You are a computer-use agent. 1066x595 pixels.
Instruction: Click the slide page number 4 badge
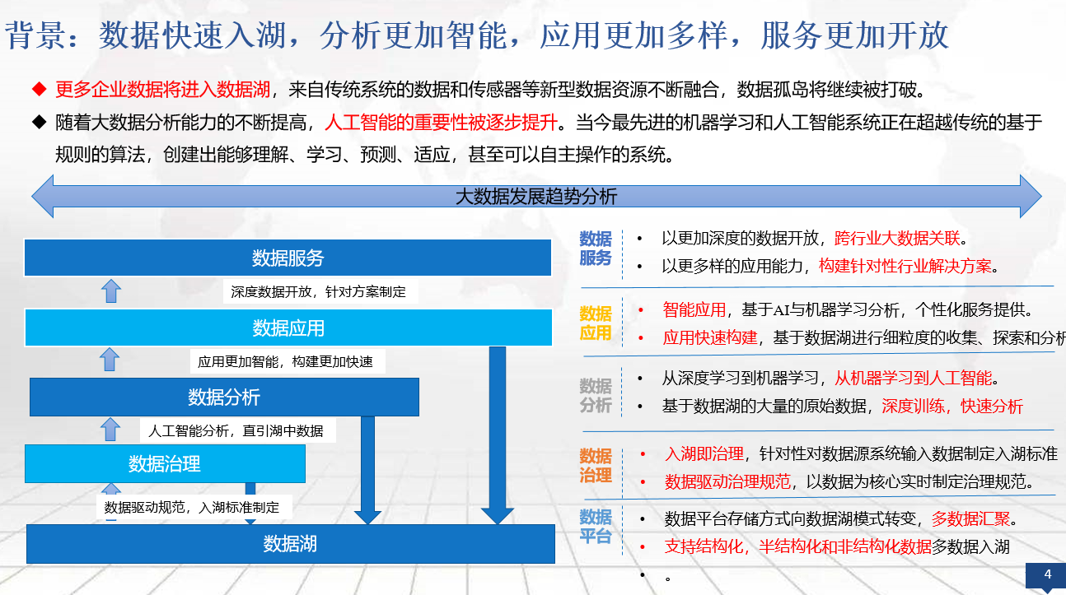(1045, 575)
